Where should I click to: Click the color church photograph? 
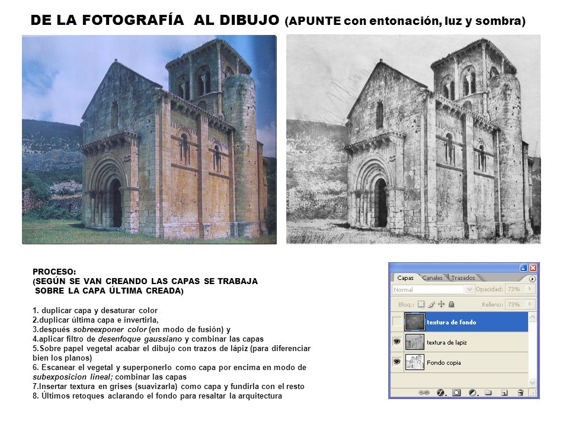149,139
